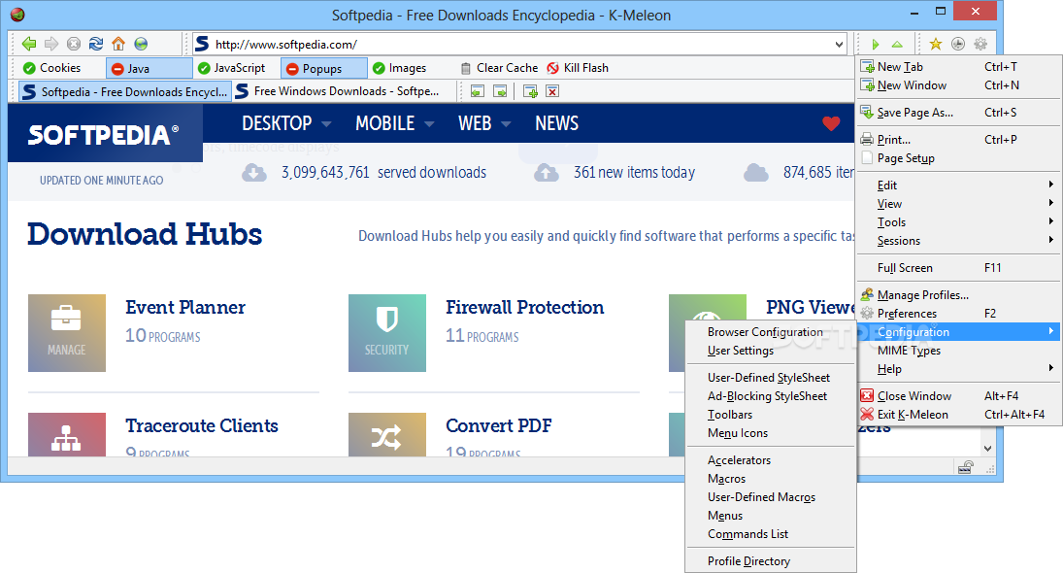The image size is (1063, 573).
Task: Click the globe search icon
Action: tap(141, 44)
